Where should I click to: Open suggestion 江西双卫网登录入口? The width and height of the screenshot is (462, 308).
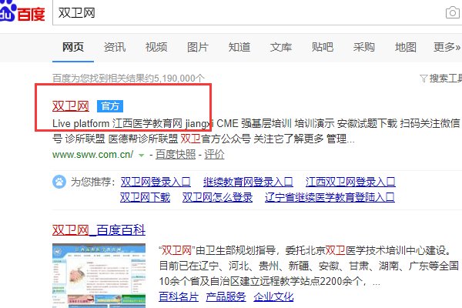coord(350,182)
